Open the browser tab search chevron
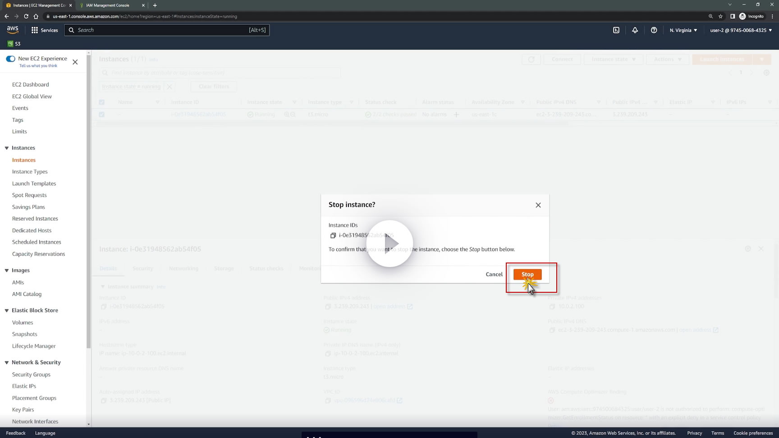 pyautogui.click(x=729, y=5)
